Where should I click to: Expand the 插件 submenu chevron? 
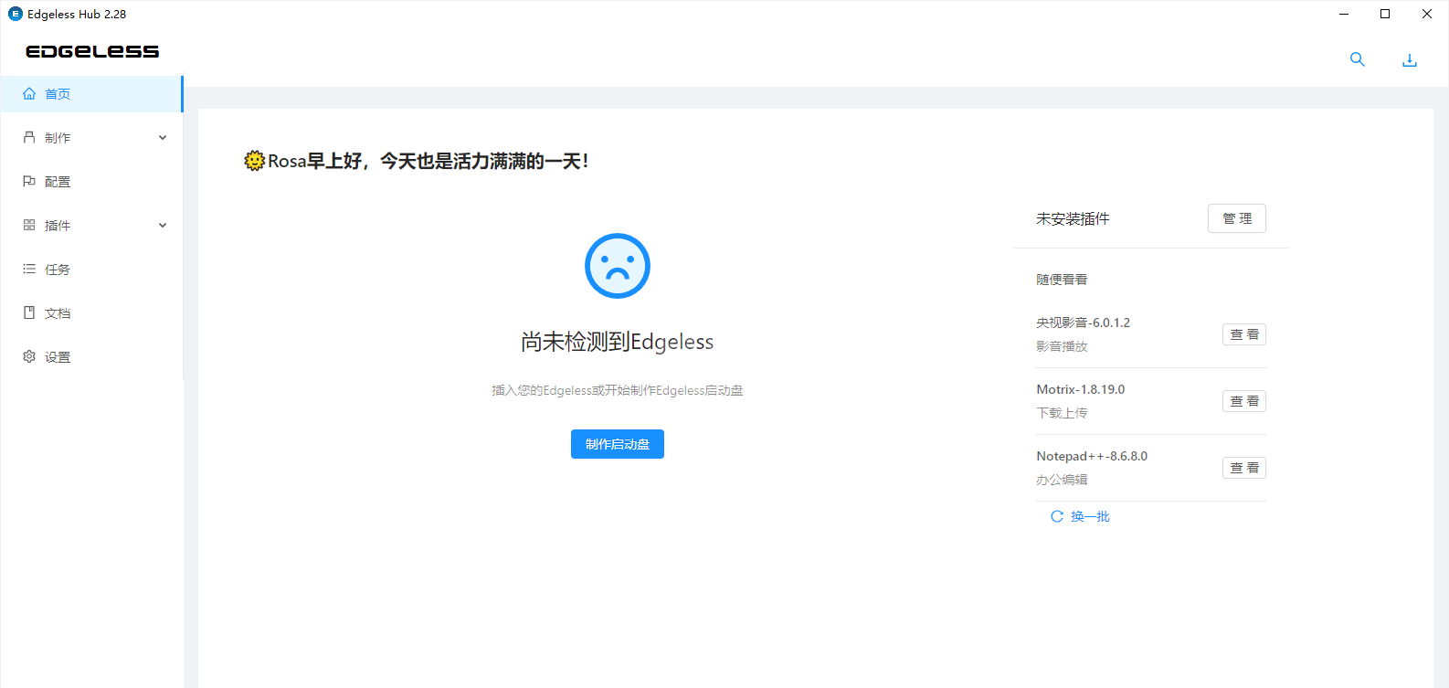163,226
